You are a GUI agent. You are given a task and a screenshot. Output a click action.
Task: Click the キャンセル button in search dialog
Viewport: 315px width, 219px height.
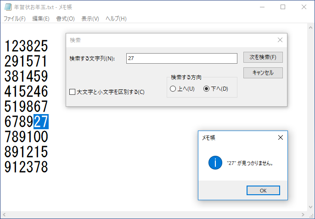[263, 73]
